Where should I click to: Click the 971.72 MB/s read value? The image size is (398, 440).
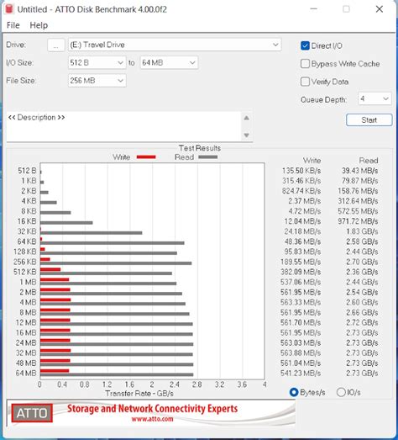click(358, 221)
